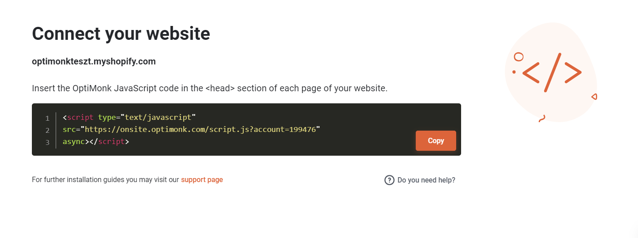Click line number 1 in the code block

point(47,119)
